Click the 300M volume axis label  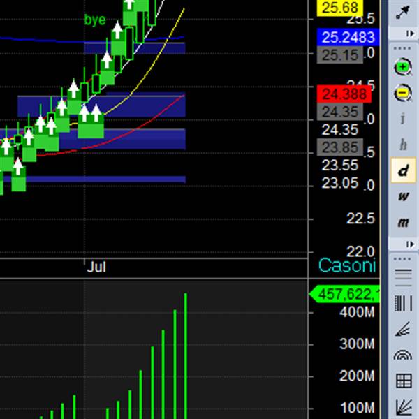(x=357, y=344)
